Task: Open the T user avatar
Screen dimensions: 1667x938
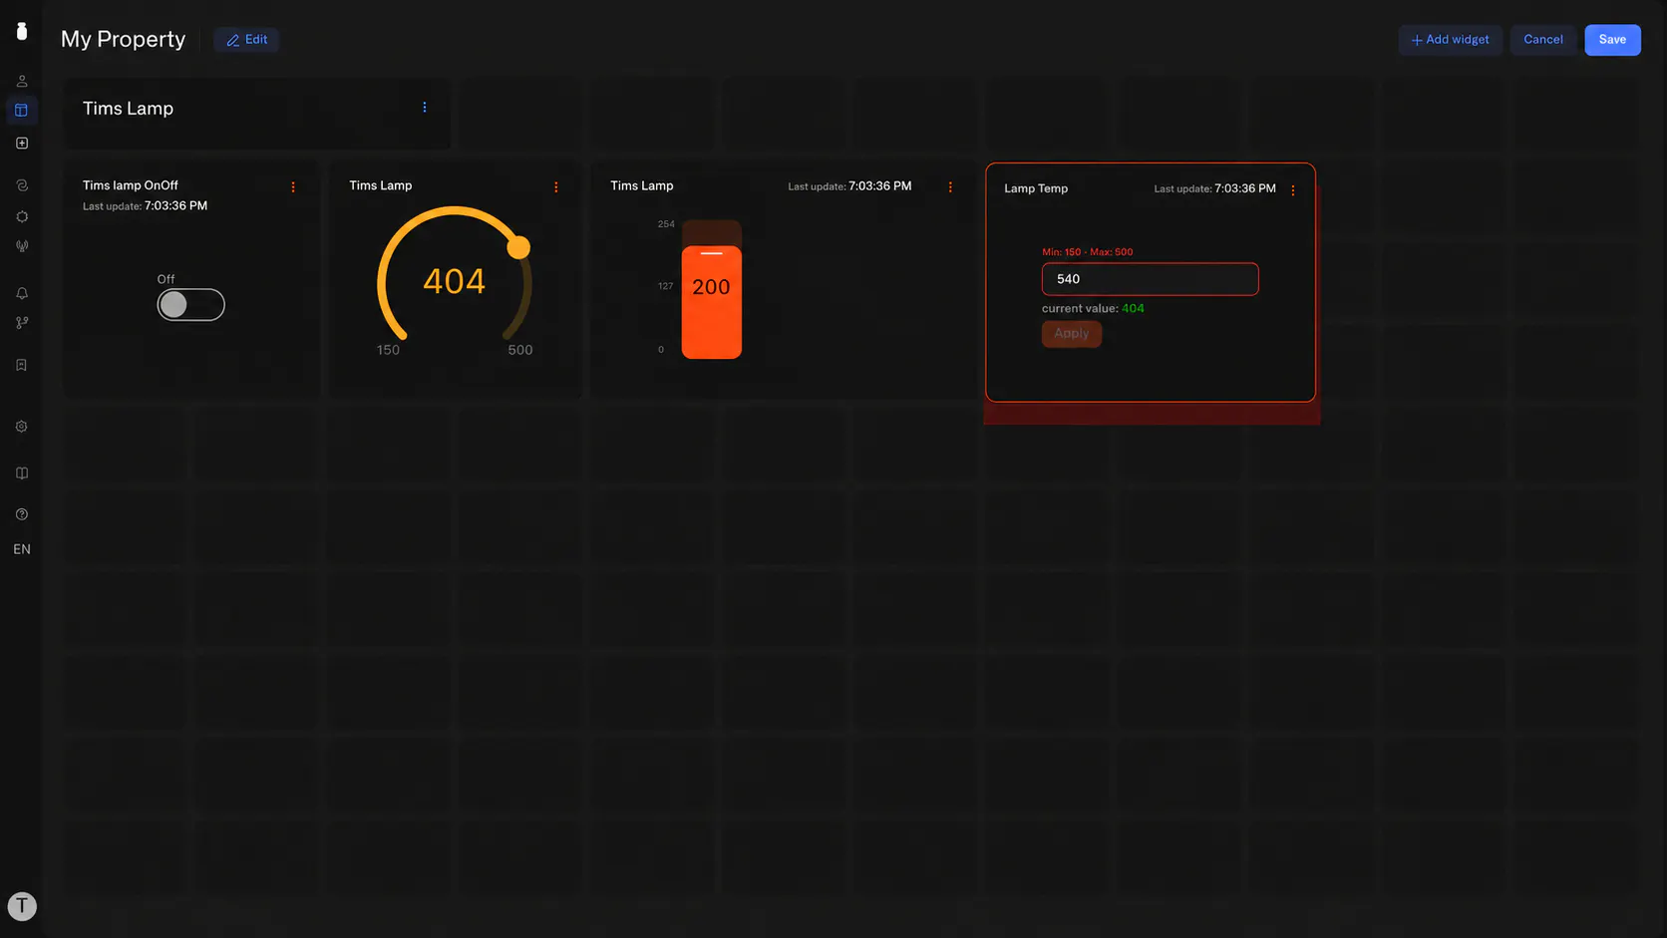Action: [22, 906]
